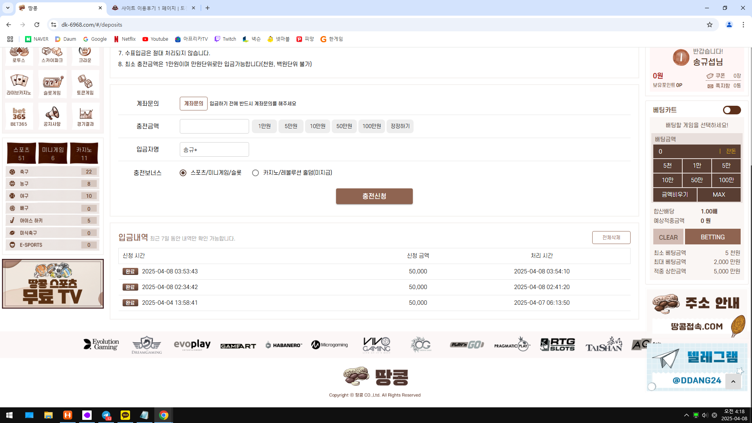Image resolution: width=752 pixels, height=423 pixels.
Task: Open the BET365 icon
Action: 19,116
